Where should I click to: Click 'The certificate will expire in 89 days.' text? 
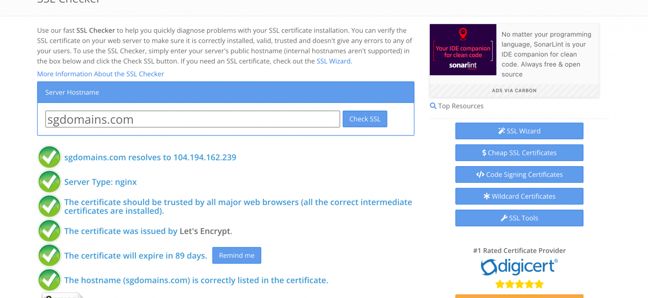(x=135, y=255)
